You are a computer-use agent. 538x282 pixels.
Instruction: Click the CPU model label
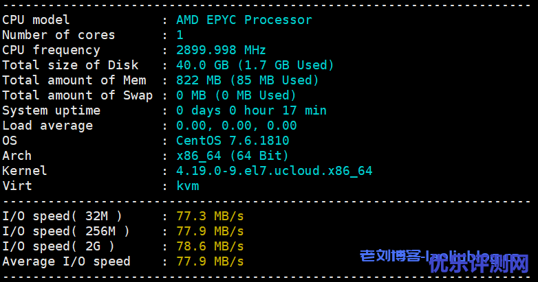[x=36, y=20]
